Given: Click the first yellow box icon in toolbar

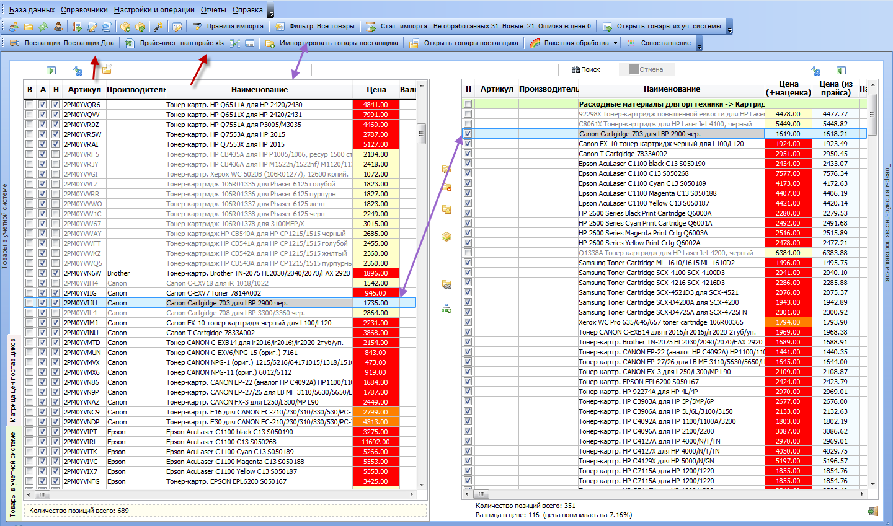Looking at the screenshot, I should pyautogui.click(x=125, y=27).
